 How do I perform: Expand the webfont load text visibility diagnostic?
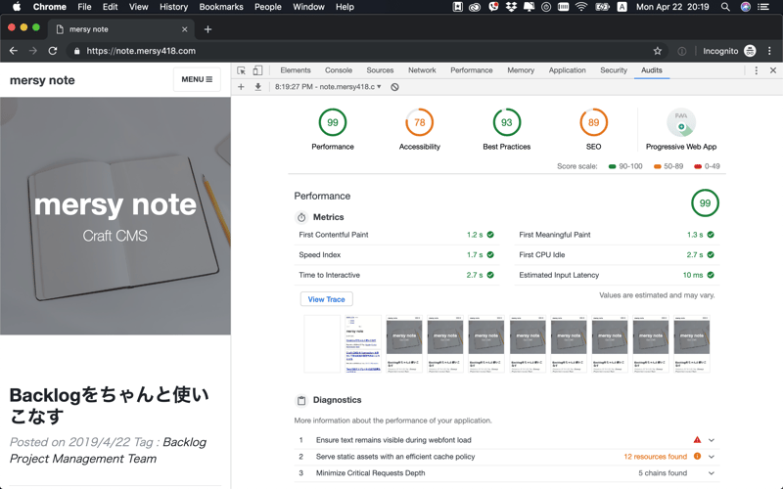(712, 440)
